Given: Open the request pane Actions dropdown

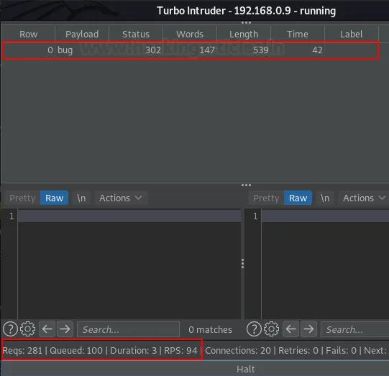Looking at the screenshot, I should point(121,198).
